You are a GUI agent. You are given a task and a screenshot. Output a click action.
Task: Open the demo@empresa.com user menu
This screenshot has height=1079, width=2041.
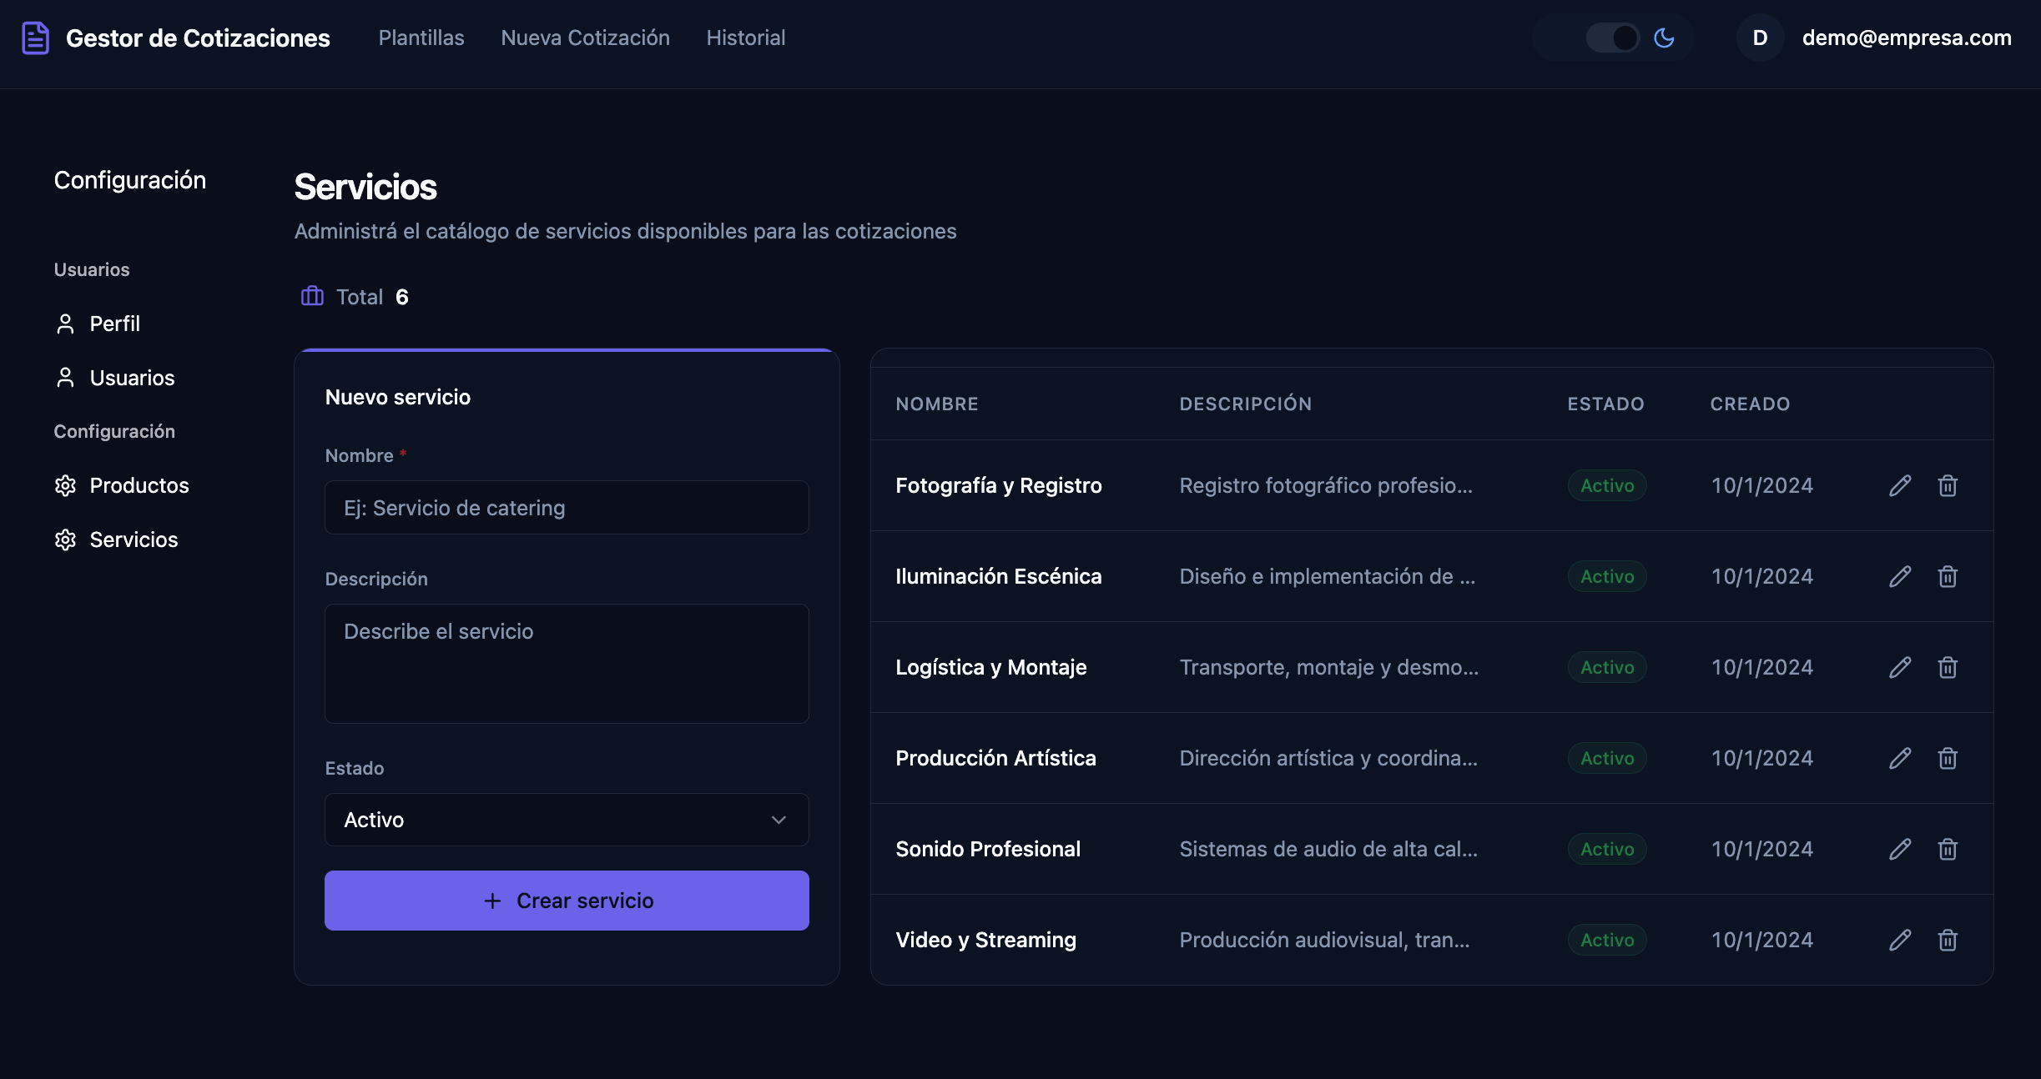[1906, 38]
